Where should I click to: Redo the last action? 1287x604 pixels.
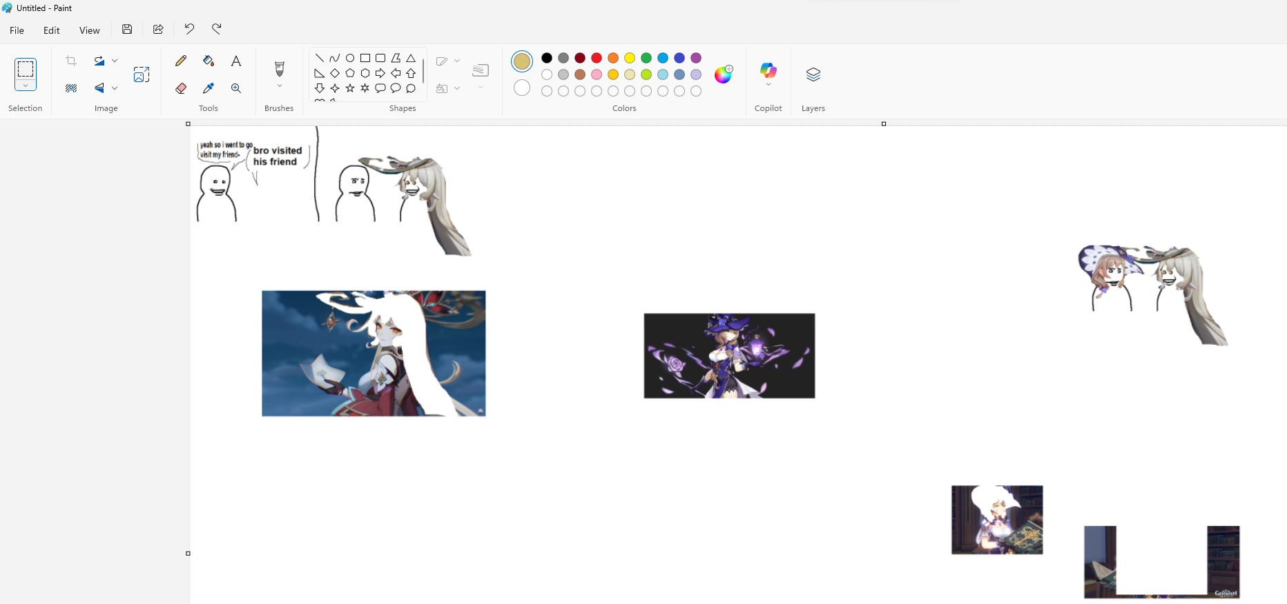[217, 29]
